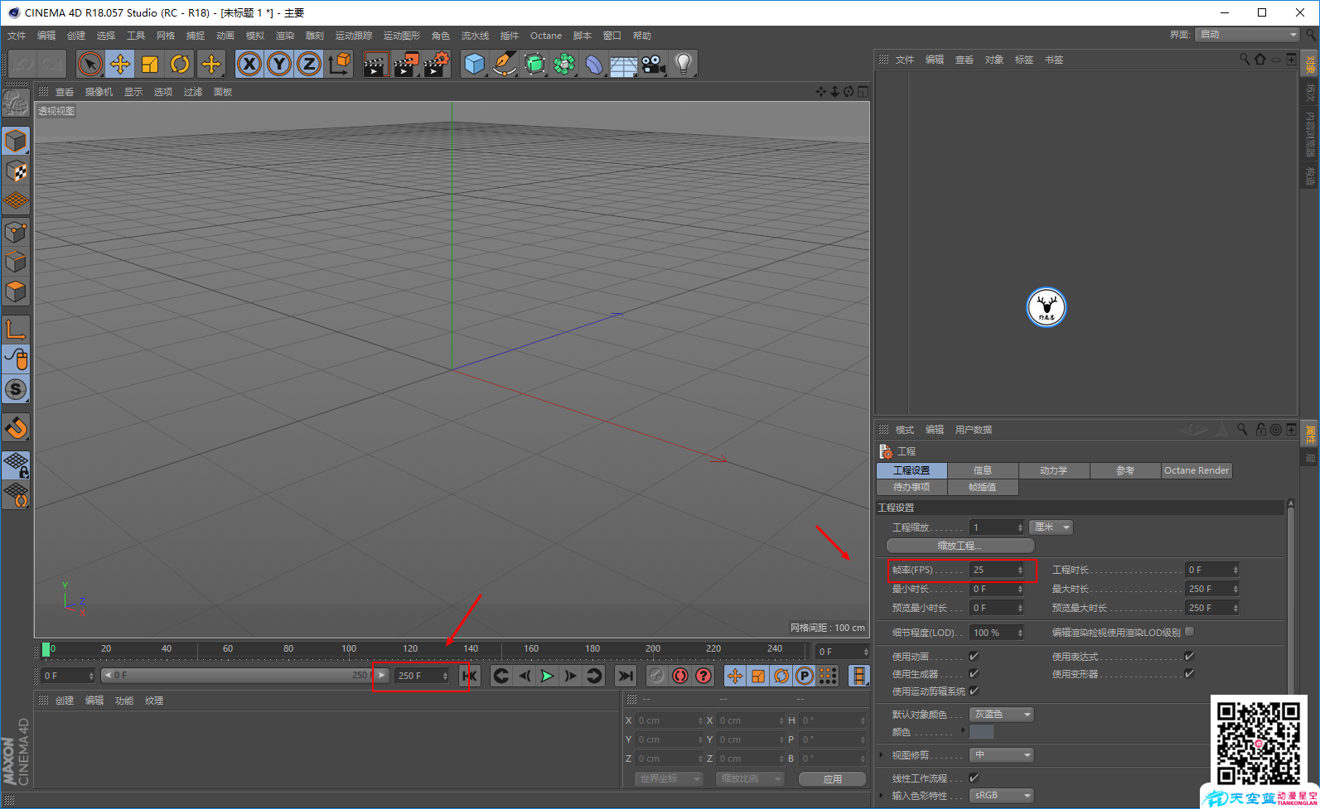The width and height of the screenshot is (1320, 809).
Task: Toggle the Y axis lock
Action: pyautogui.click(x=279, y=64)
